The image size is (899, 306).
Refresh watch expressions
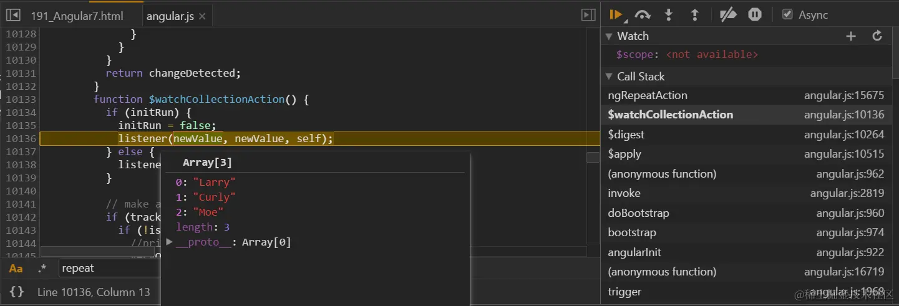(x=877, y=36)
